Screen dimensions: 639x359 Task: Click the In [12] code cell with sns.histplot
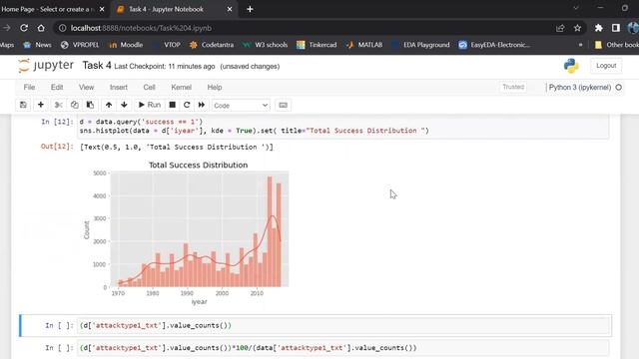point(343,127)
